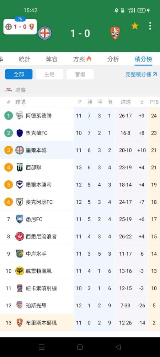Open the 方案 tab with flame

click(82, 59)
